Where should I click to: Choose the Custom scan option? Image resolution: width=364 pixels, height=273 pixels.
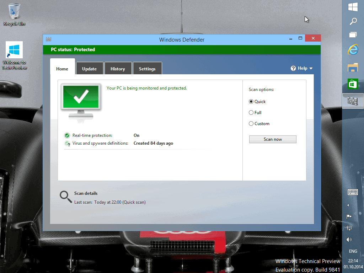pyautogui.click(x=251, y=123)
